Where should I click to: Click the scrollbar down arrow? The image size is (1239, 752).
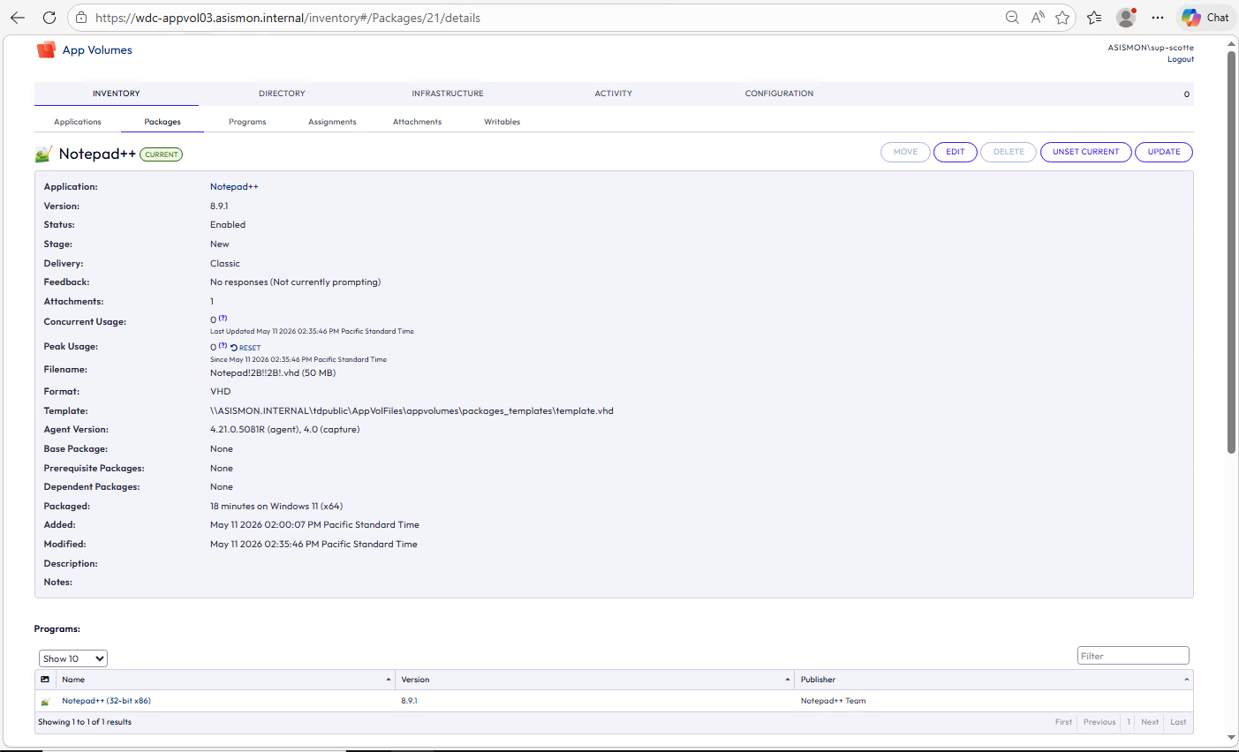1231,738
